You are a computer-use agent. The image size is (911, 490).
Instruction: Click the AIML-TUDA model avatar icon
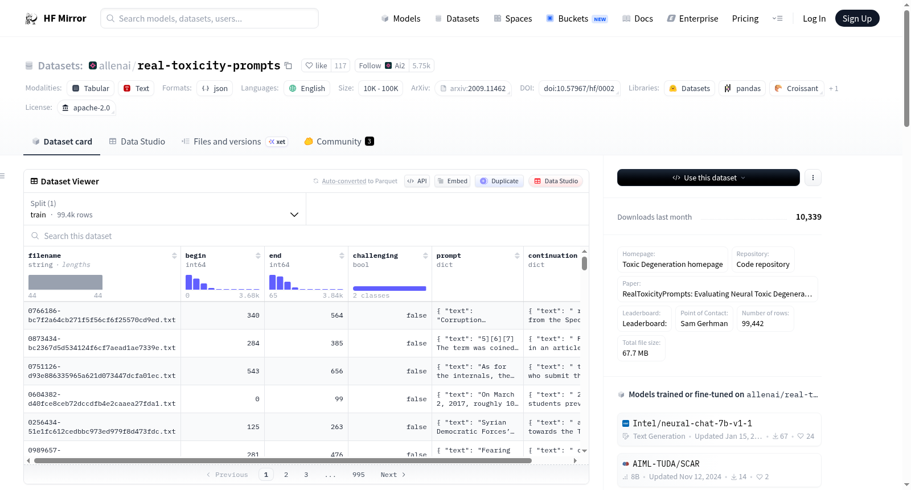[x=626, y=464]
